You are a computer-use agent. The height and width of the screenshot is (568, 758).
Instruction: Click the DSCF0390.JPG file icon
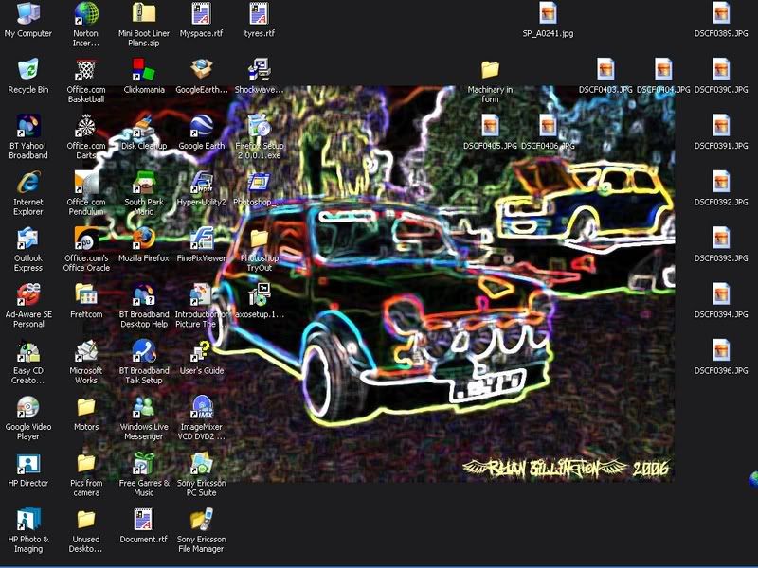coord(721,69)
